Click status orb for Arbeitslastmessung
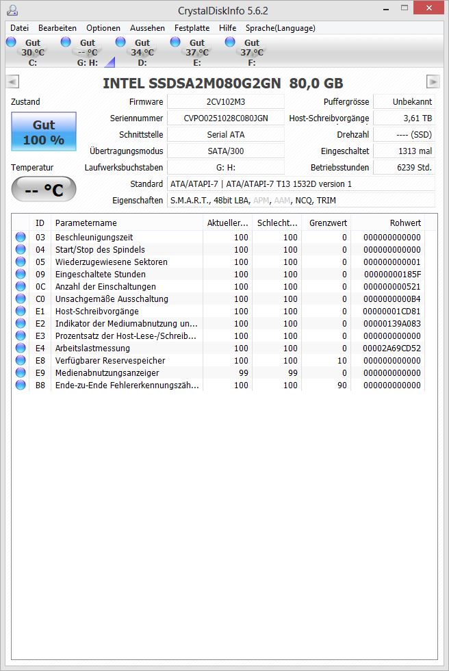Viewport: 449px width, 671px height. (x=21, y=348)
